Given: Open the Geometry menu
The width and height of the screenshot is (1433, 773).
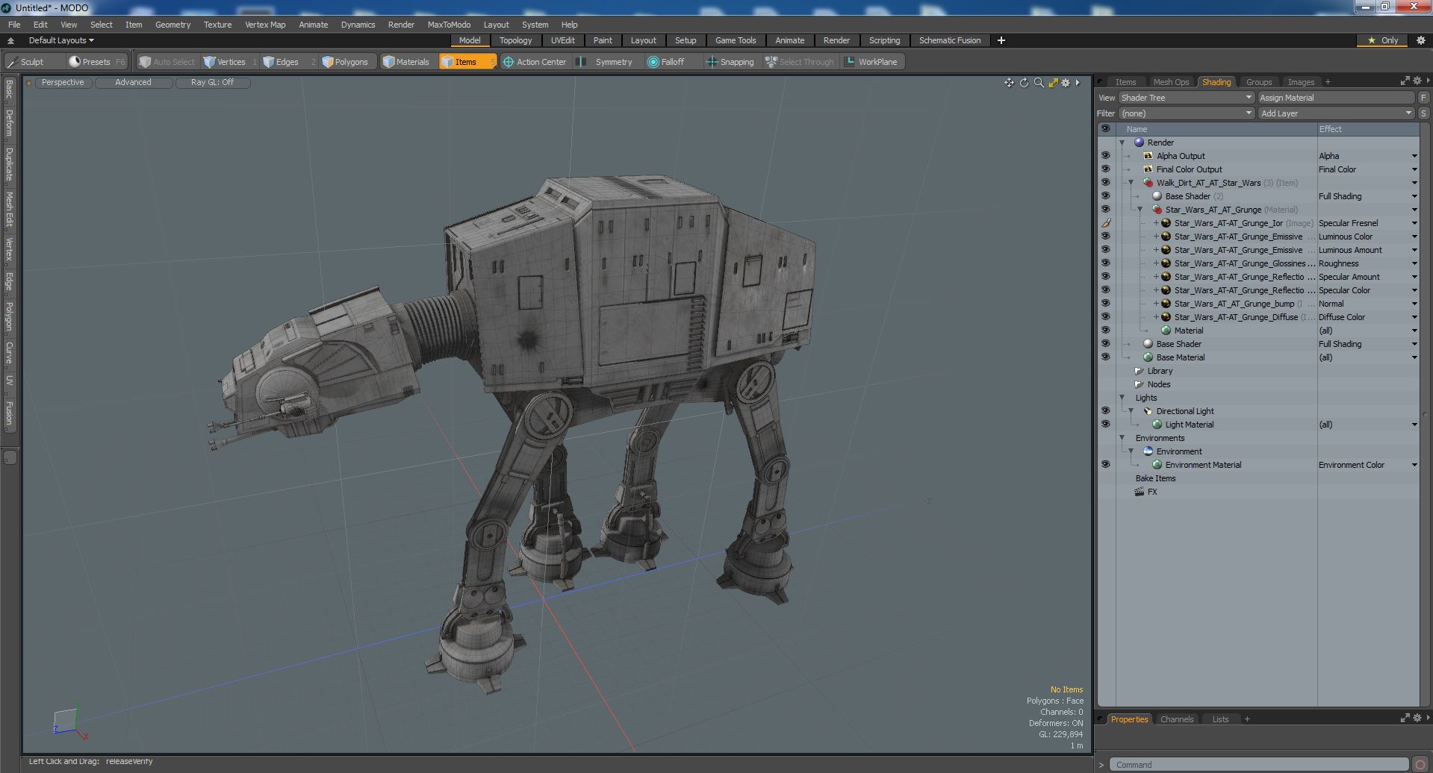Looking at the screenshot, I should pyautogui.click(x=172, y=25).
